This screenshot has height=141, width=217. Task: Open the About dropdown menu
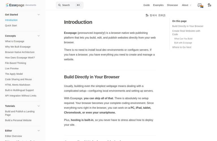point(186,5)
